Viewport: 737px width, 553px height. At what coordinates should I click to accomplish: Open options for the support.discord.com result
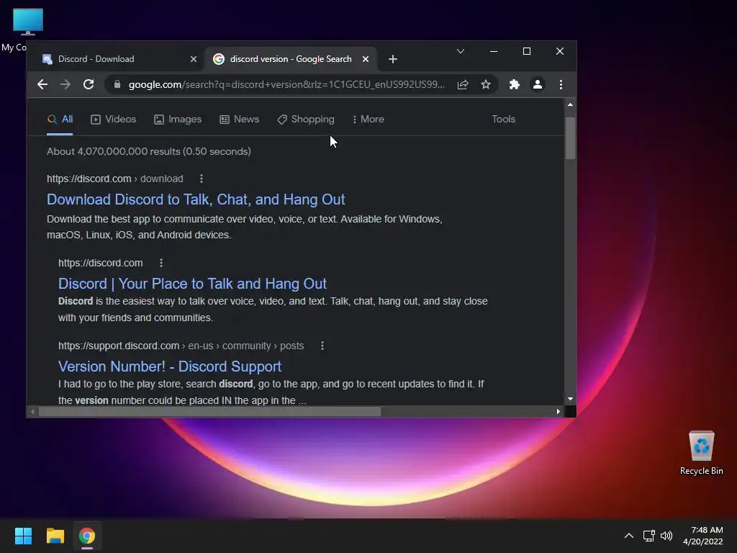(322, 346)
